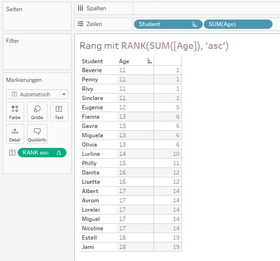Select the SUM(Age) pill in Zeilen

[x=237, y=24]
